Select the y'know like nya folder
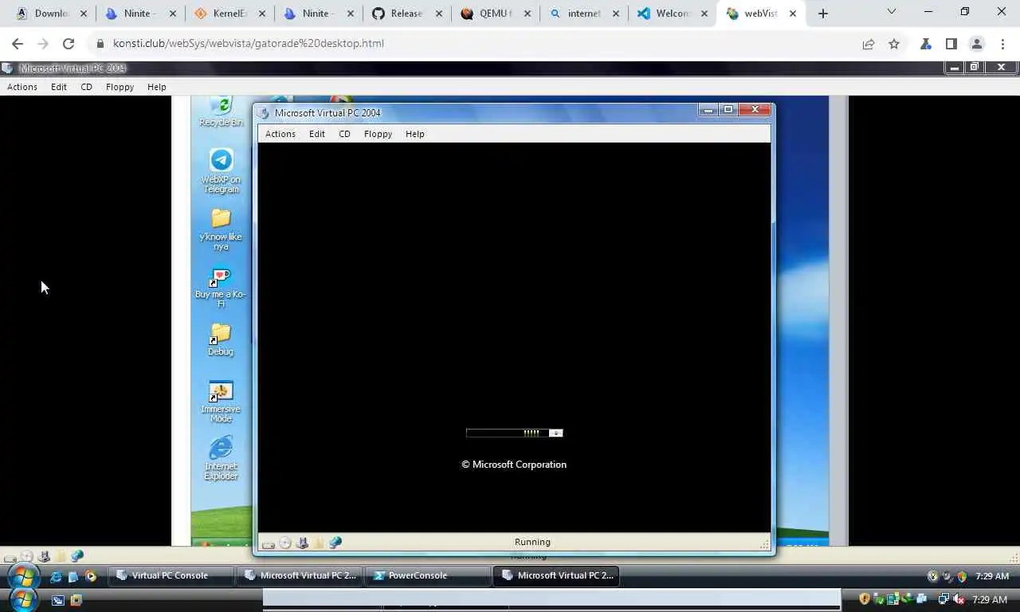1020x612 pixels. pyautogui.click(x=221, y=229)
